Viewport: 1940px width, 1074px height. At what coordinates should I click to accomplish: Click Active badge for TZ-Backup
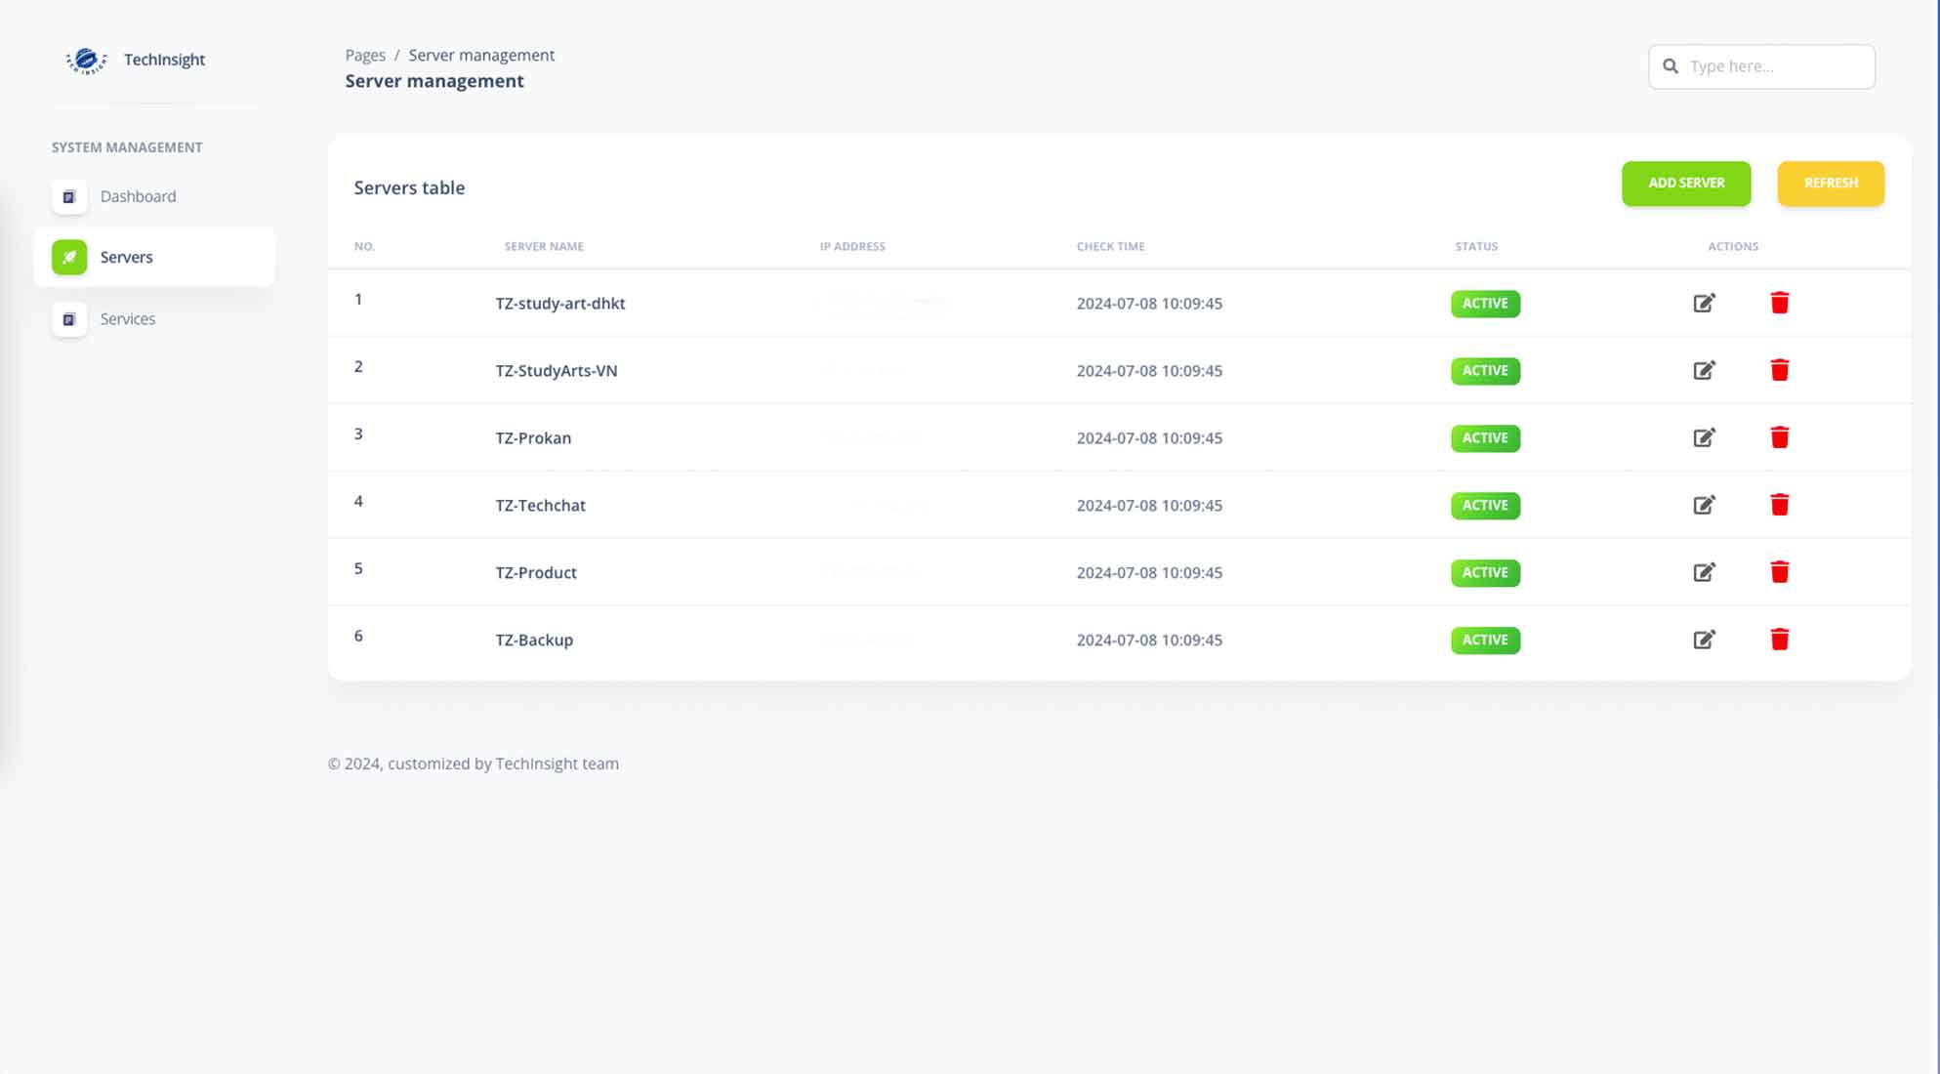coord(1485,640)
